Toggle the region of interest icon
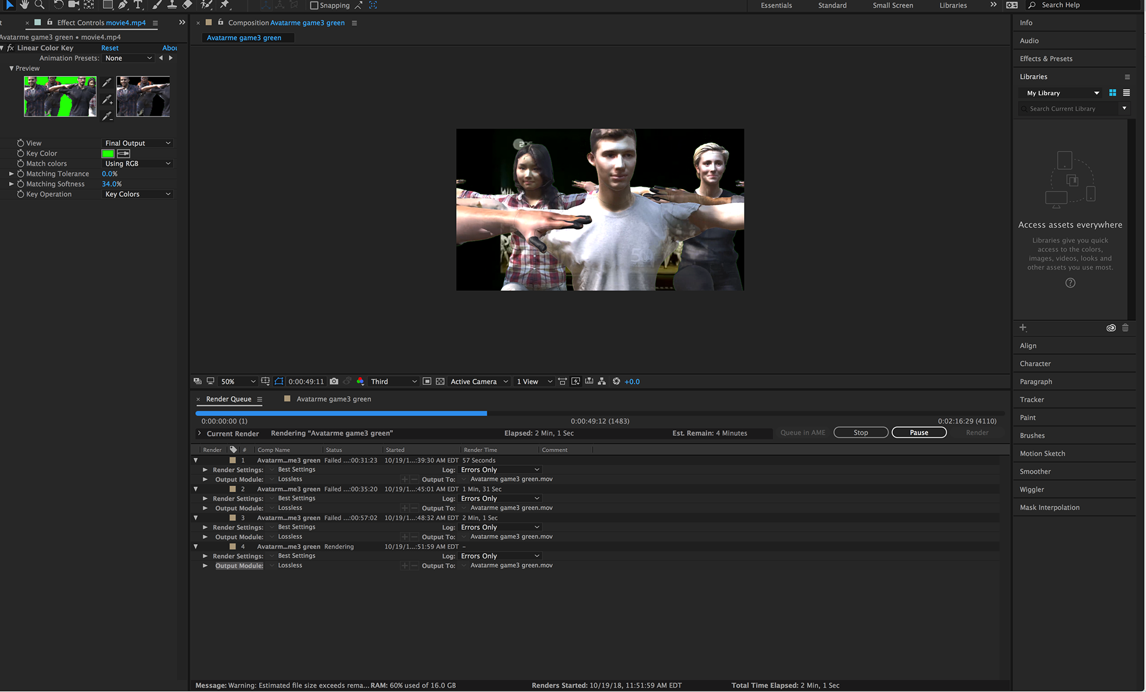The width and height of the screenshot is (1146, 692). click(x=427, y=381)
